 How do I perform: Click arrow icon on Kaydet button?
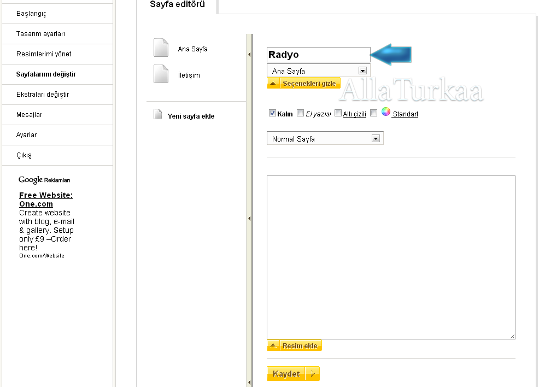[313, 374]
